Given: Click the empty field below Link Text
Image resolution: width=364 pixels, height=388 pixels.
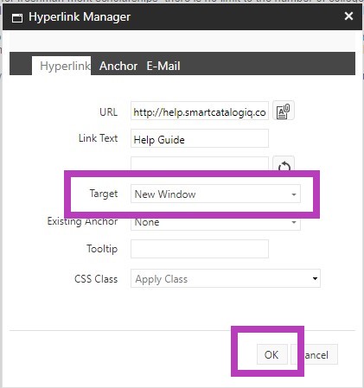Looking at the screenshot, I should point(200,164).
